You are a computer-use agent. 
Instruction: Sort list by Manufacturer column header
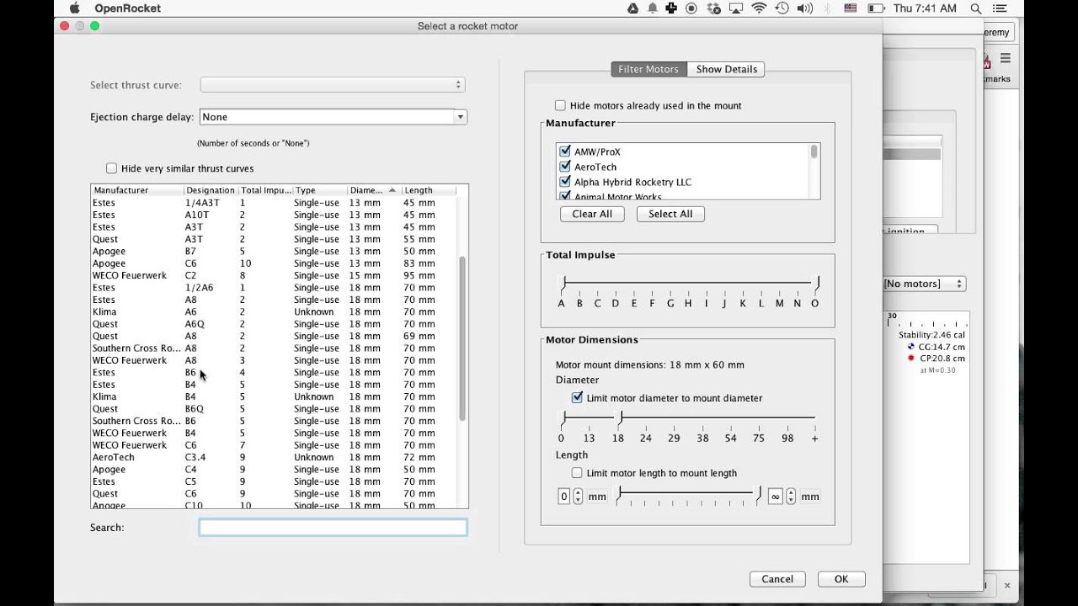tap(137, 190)
